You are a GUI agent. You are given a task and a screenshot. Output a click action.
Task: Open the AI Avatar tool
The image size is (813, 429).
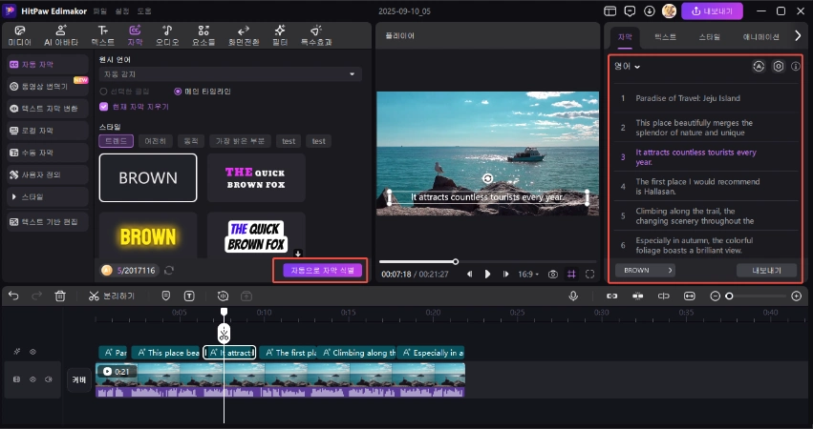(61, 36)
